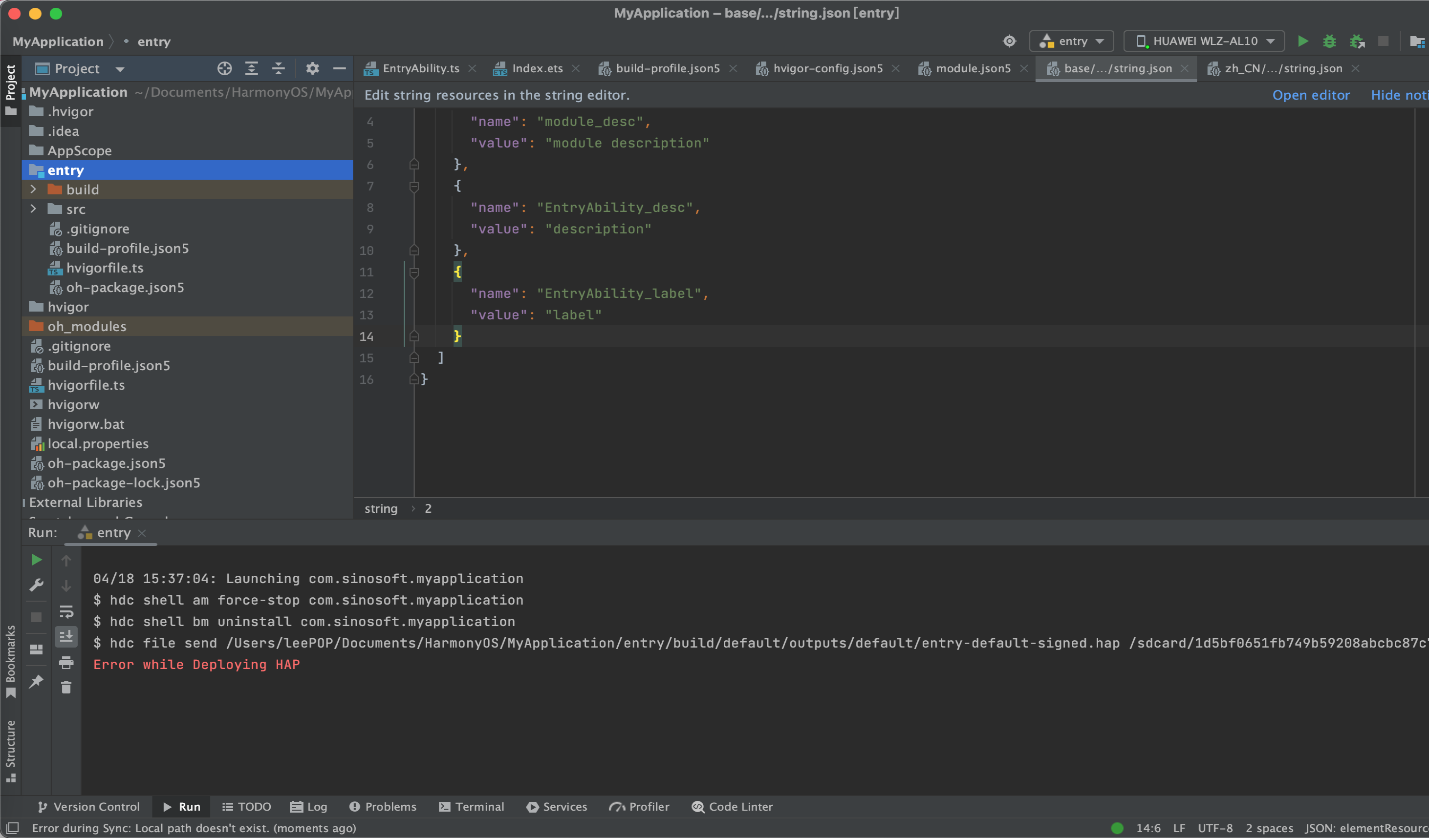1429x838 pixels.
Task: Print Run console output
Action: 66,662
